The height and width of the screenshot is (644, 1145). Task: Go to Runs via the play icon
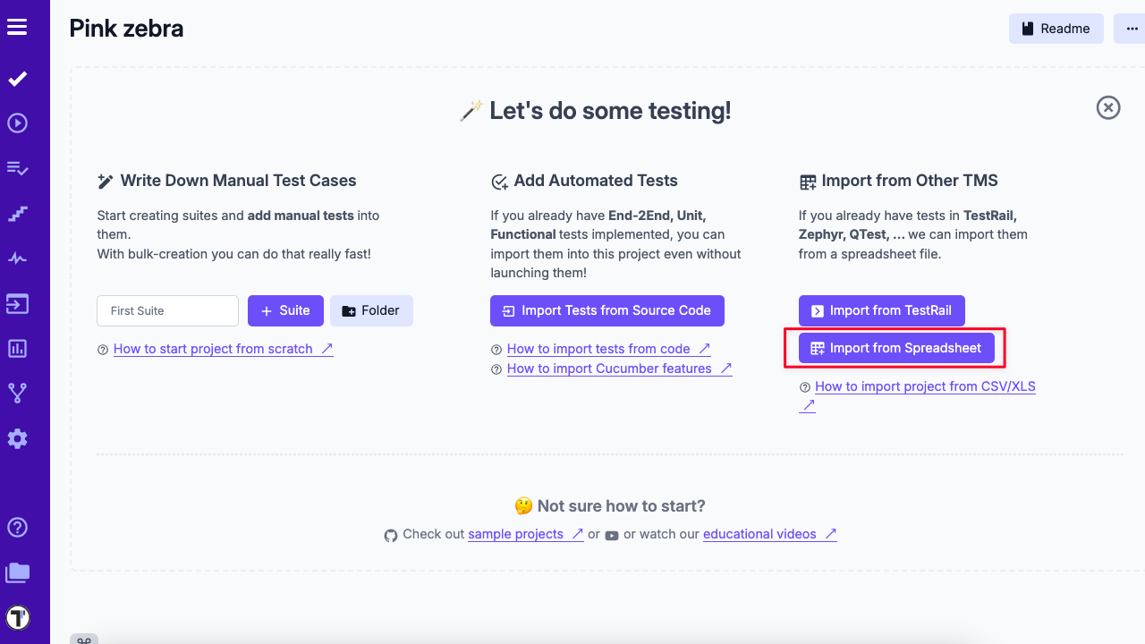pos(17,123)
